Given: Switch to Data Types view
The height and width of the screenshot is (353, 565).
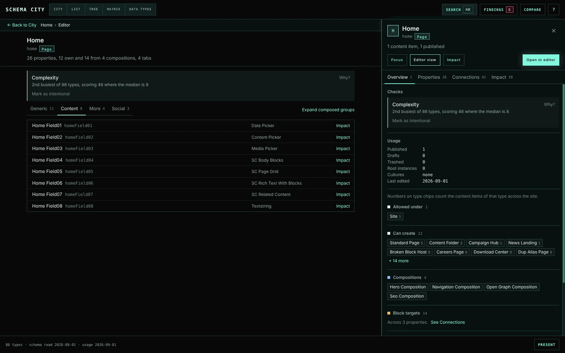Looking at the screenshot, I should coord(140,10).
